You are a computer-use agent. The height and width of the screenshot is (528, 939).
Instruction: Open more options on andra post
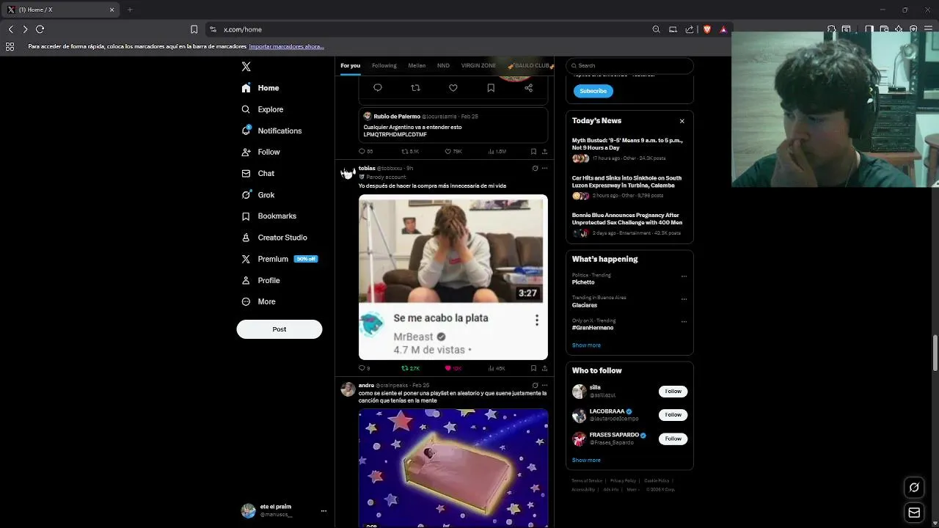coord(544,386)
